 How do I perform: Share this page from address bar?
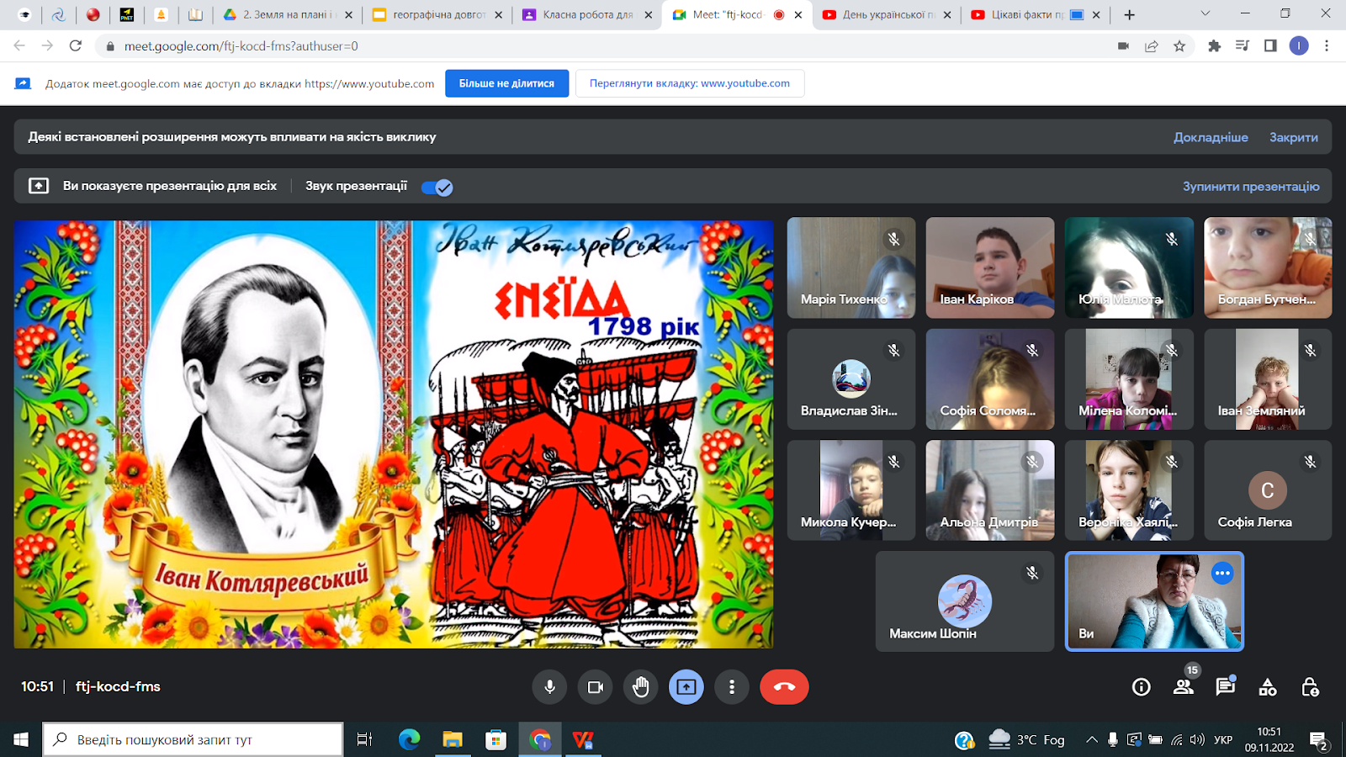point(1152,46)
